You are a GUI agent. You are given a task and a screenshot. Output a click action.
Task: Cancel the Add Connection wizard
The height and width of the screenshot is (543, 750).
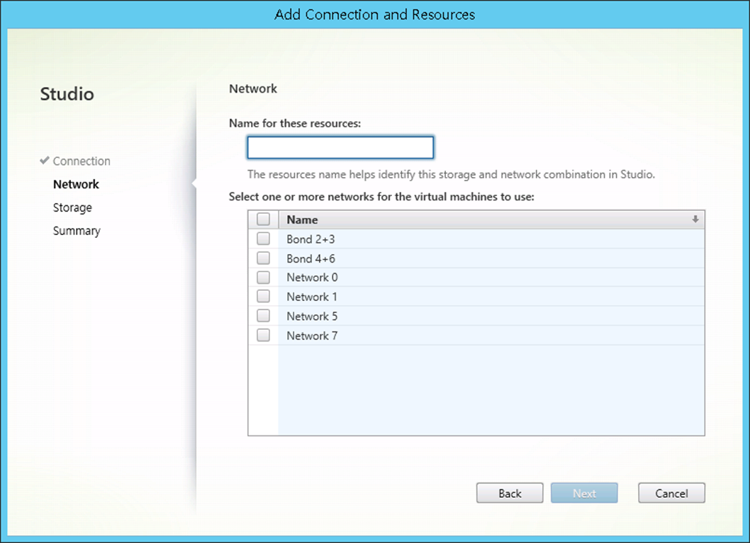pyautogui.click(x=671, y=493)
